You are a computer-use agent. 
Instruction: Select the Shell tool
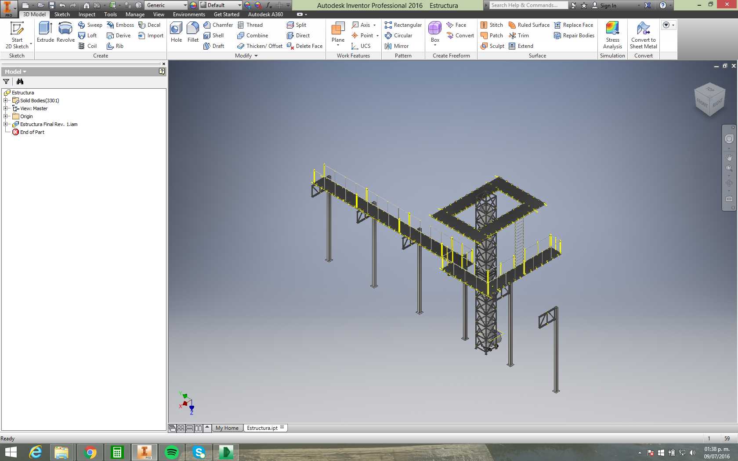tap(213, 36)
